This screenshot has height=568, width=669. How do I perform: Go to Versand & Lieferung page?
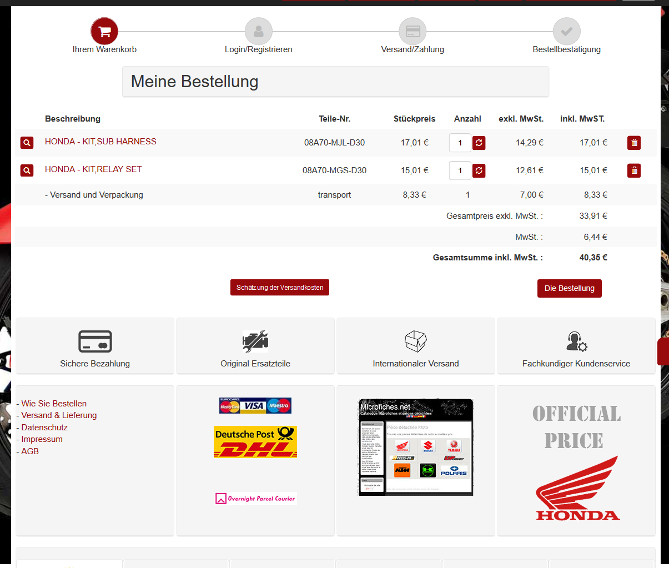[x=59, y=415]
